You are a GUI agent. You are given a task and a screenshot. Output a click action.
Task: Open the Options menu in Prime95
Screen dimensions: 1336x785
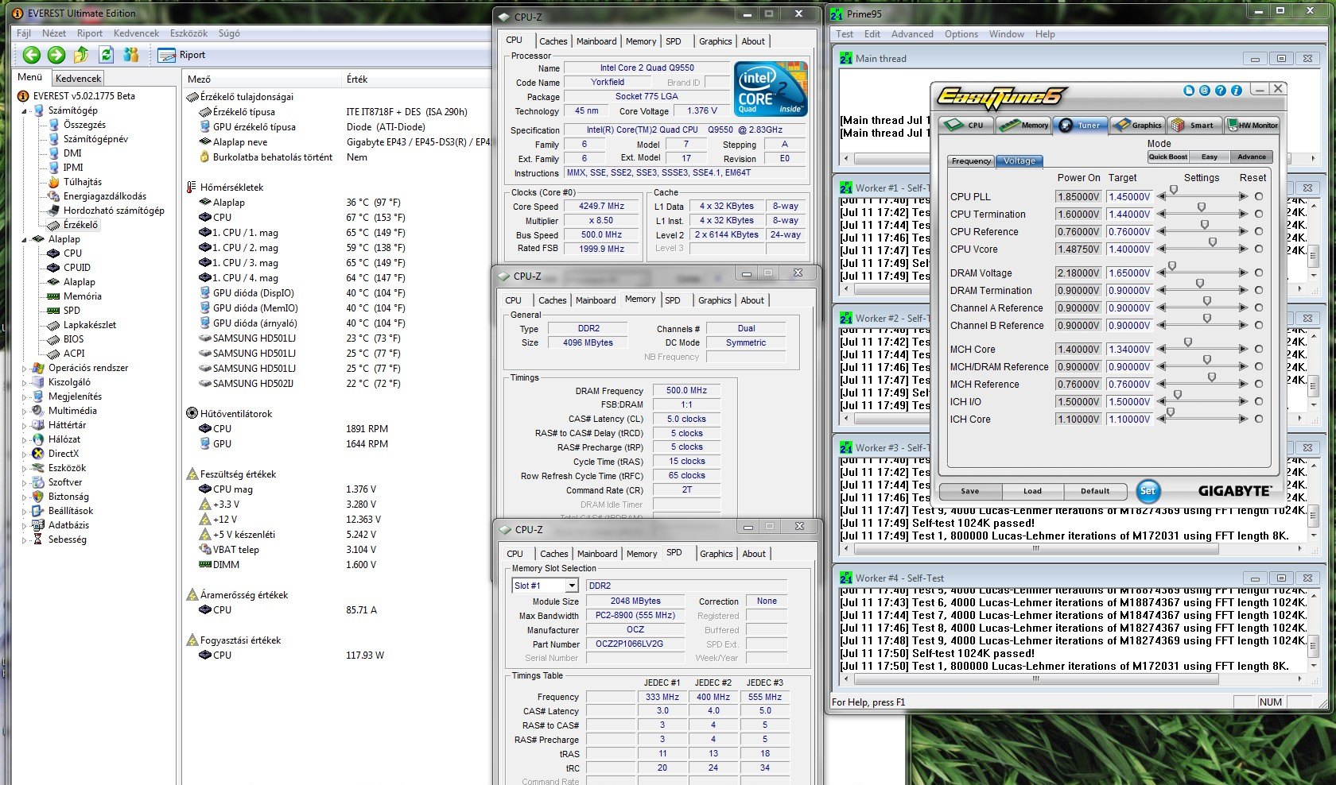[x=961, y=34]
